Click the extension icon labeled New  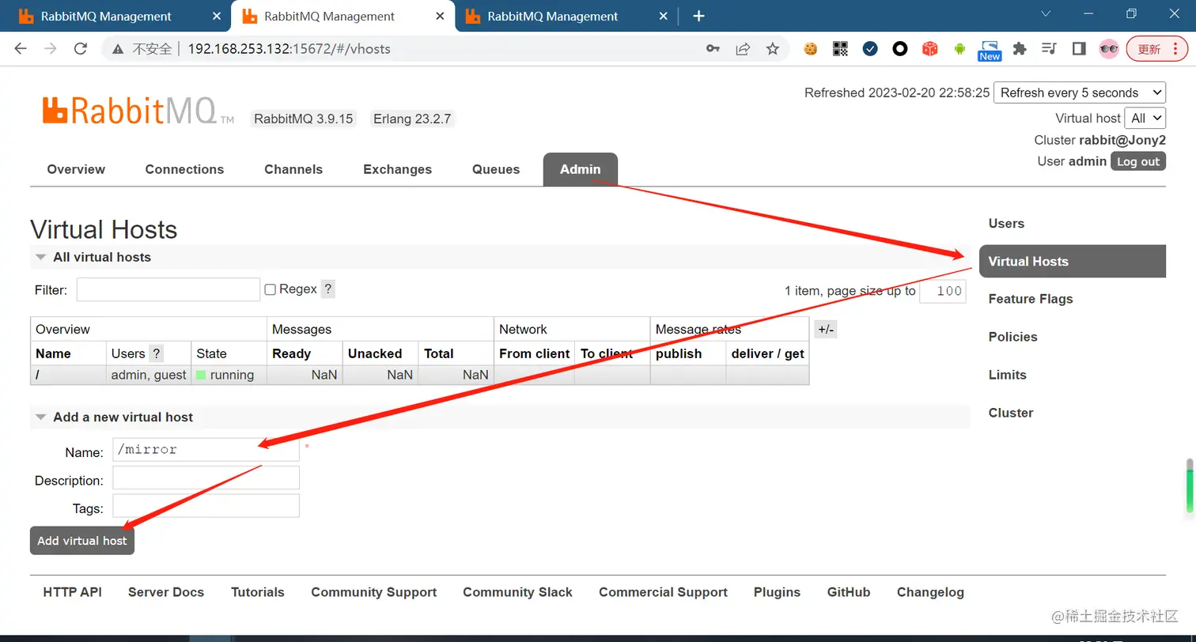click(990, 50)
